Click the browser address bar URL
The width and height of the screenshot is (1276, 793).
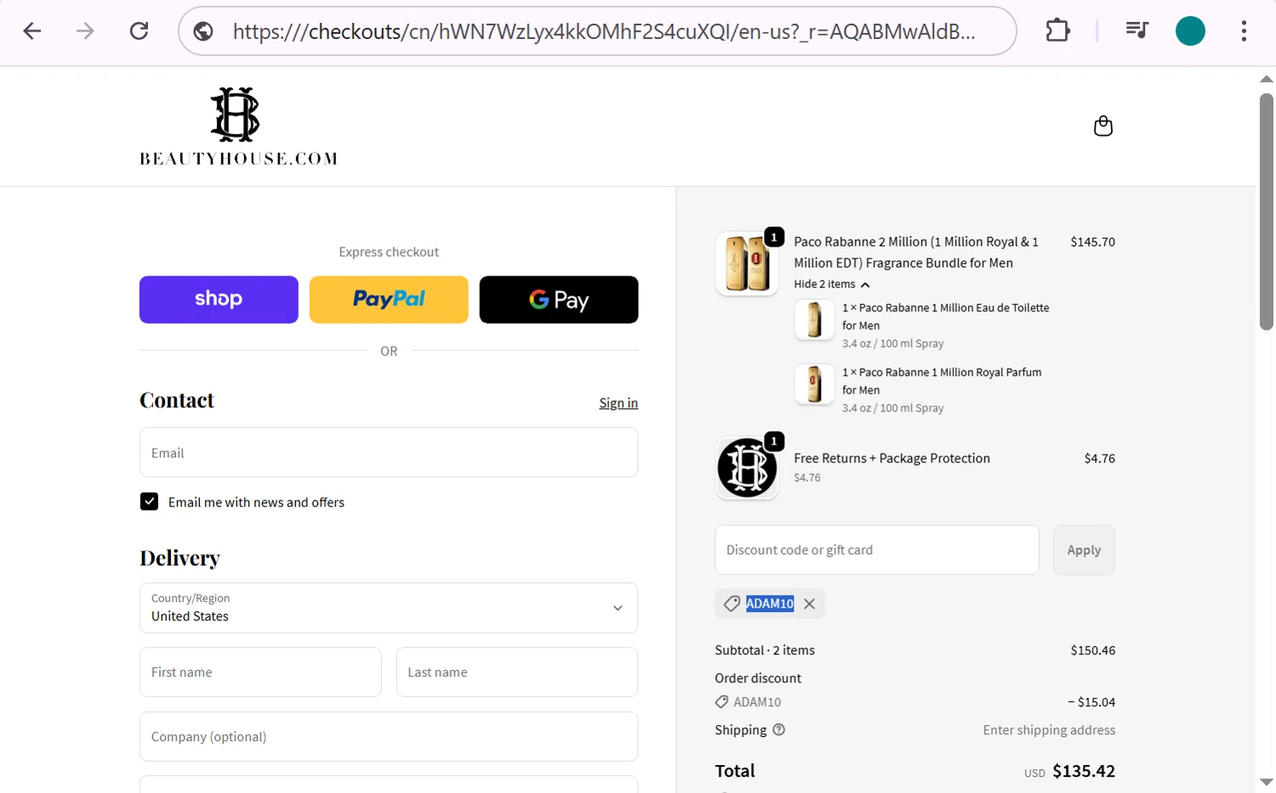pos(604,31)
